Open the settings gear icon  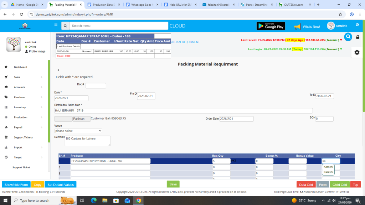coord(357,52)
